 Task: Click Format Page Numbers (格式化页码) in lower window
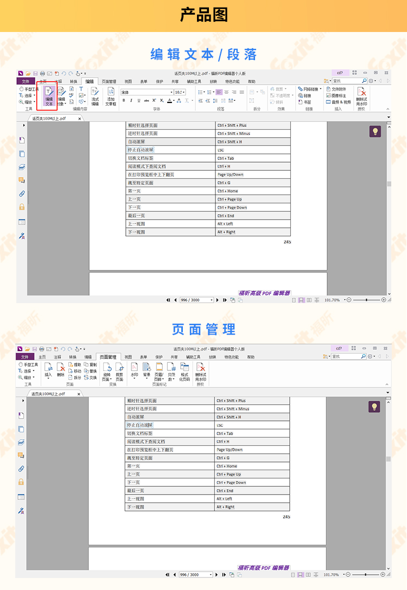pyautogui.click(x=185, y=372)
